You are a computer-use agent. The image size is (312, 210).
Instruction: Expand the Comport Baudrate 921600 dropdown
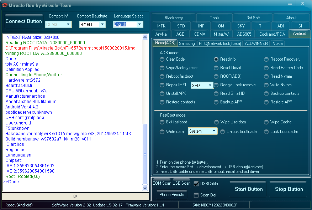click(x=92, y=24)
